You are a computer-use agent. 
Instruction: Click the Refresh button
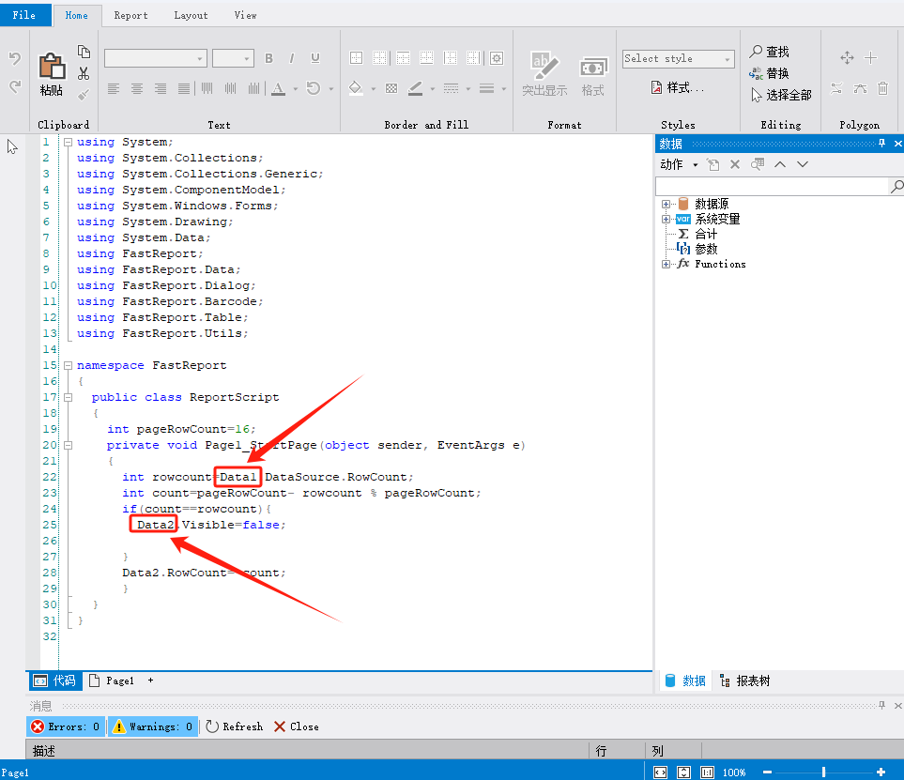(x=234, y=726)
